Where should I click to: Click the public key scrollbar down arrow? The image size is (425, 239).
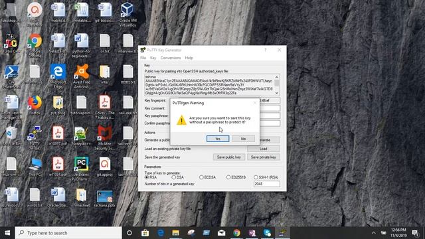click(277, 93)
